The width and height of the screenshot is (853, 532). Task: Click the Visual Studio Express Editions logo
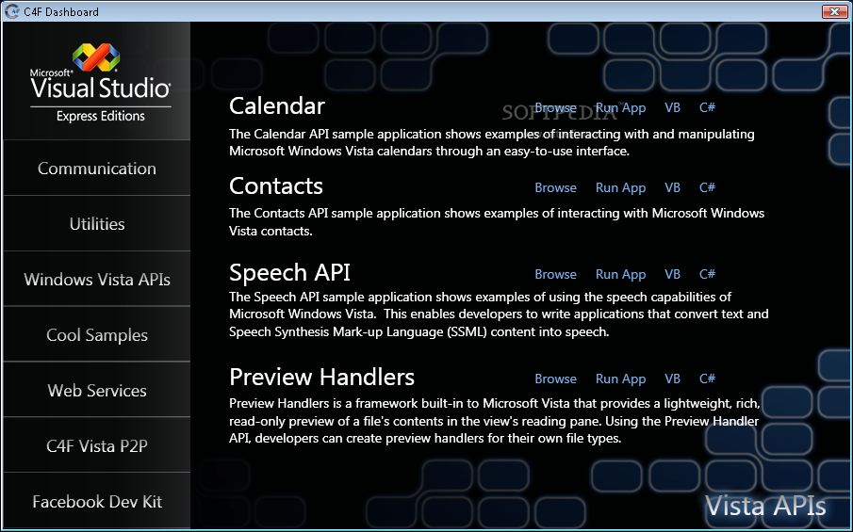click(x=100, y=83)
